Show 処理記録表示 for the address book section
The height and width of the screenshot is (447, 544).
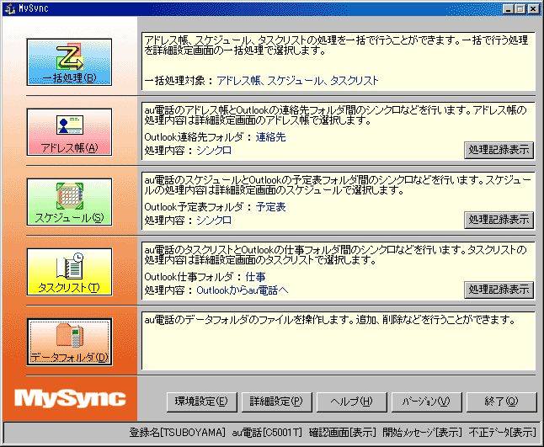click(498, 150)
